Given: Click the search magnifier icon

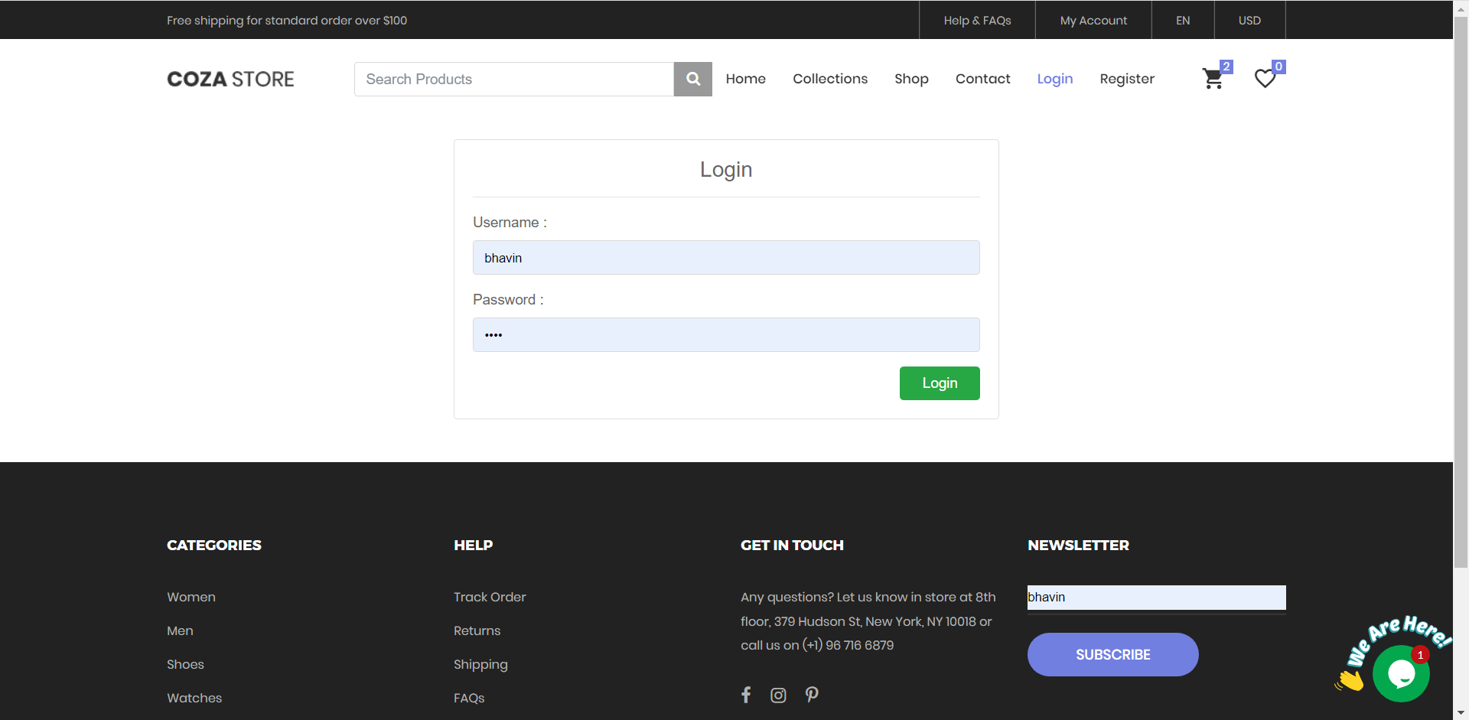Looking at the screenshot, I should 692,79.
